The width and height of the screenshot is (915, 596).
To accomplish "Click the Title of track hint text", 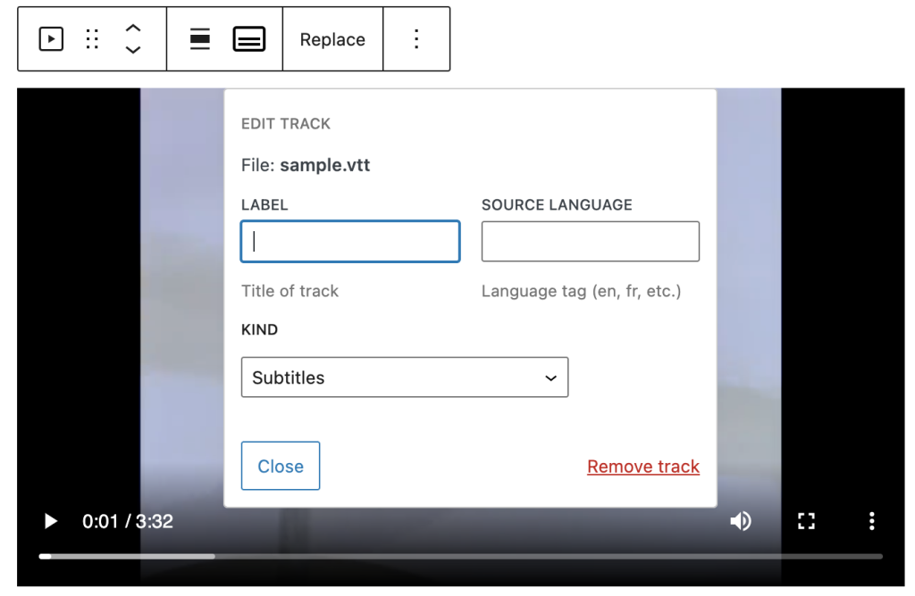I will tap(290, 291).
